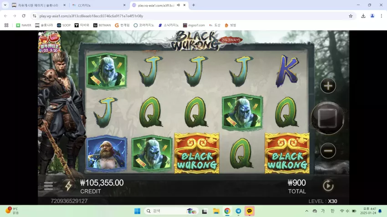Image resolution: width=387 pixels, height=217 pixels.
Task: Open the Chrome three-dot menu
Action: [x=382, y=16]
